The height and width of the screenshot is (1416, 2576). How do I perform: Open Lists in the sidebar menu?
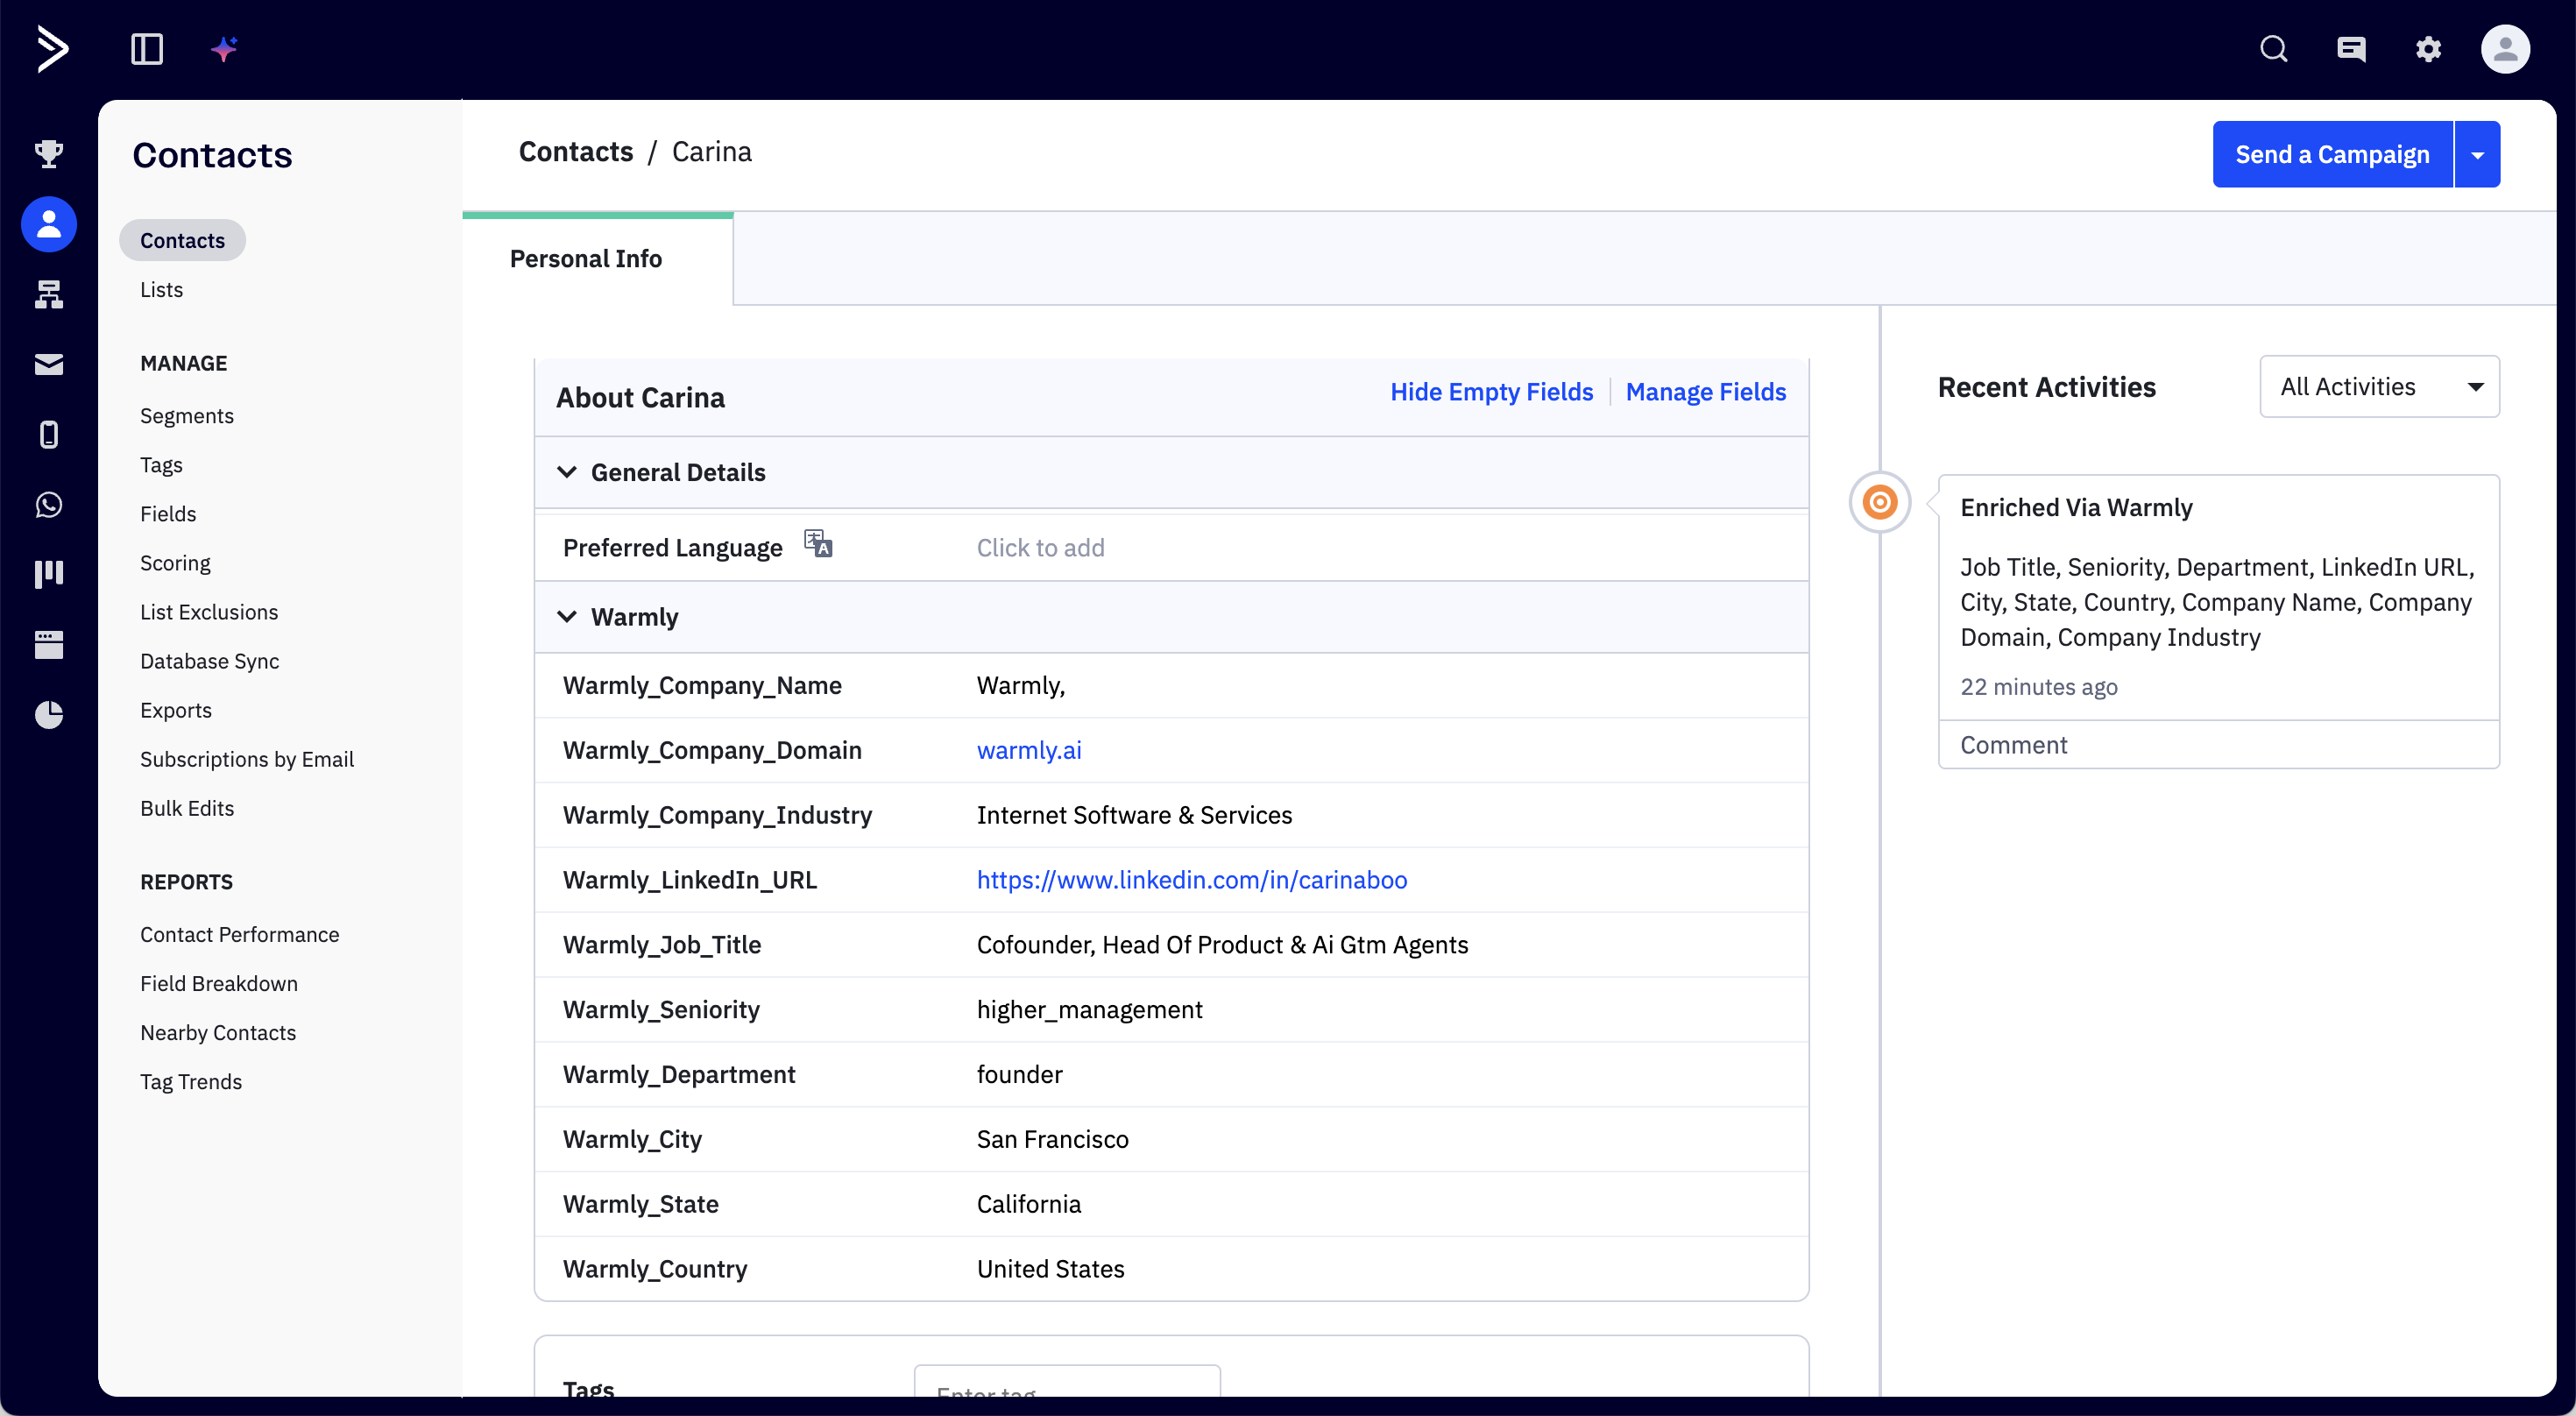click(x=161, y=289)
